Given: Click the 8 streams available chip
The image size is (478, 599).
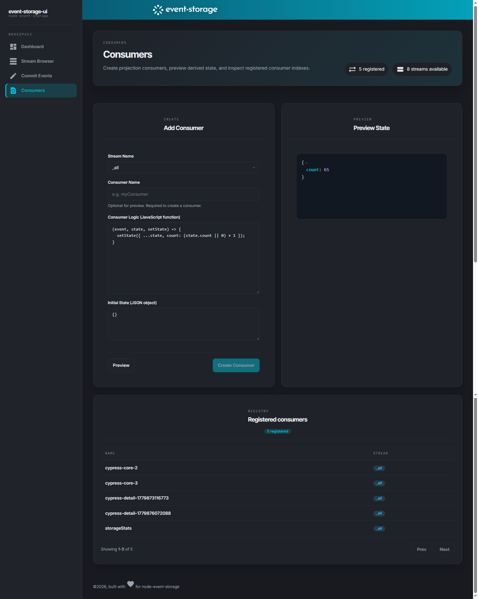Looking at the screenshot, I should pos(422,69).
